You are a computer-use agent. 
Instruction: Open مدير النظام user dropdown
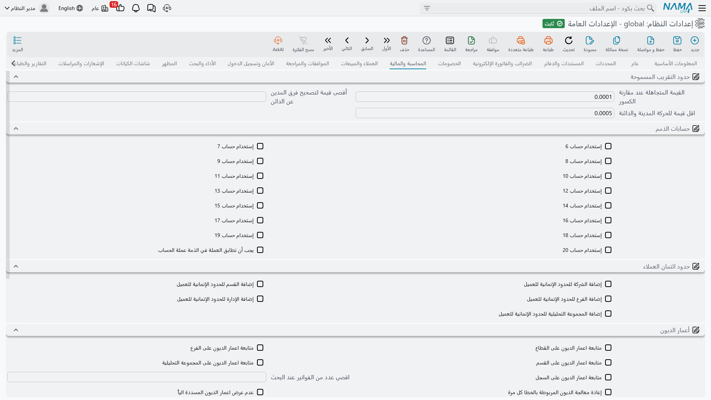coord(26,8)
